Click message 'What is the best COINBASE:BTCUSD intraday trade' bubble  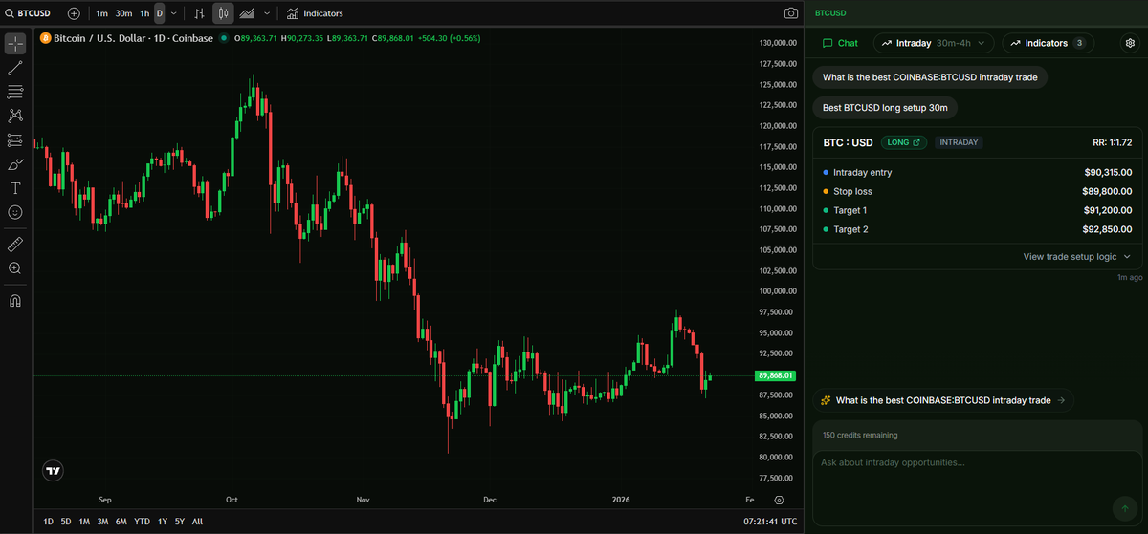(x=930, y=76)
